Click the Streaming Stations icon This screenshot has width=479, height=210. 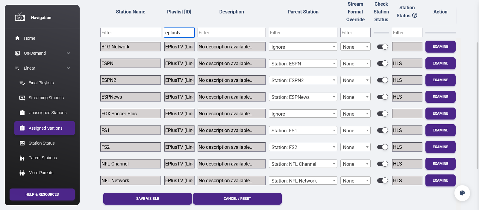point(22,98)
